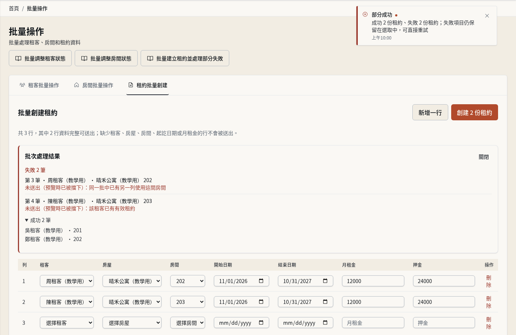Open the calendar picker for row 3 結束日期
The width and height of the screenshot is (516, 335).
pyautogui.click(x=325, y=323)
